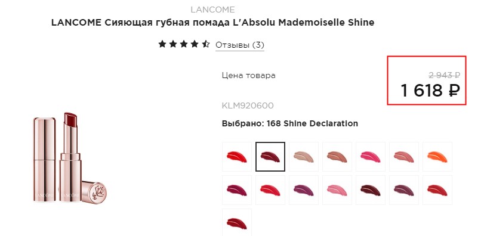Select the magenta berry swatch in second row

(237, 190)
